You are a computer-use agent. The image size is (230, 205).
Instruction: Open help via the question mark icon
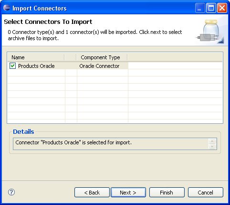click(11, 192)
